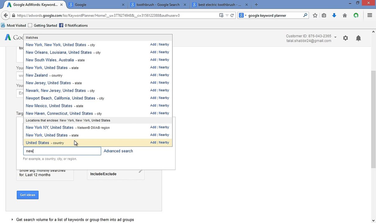Select New York, New York, United States suggestion

(x=56, y=45)
